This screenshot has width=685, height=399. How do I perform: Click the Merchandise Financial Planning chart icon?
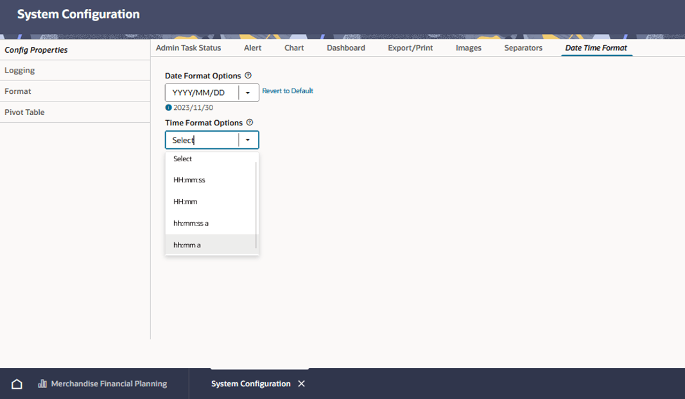[42, 384]
